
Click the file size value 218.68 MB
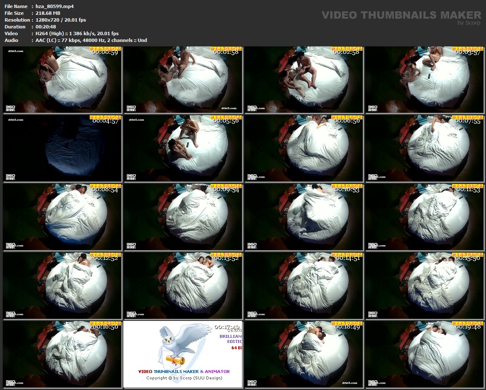click(x=48, y=13)
